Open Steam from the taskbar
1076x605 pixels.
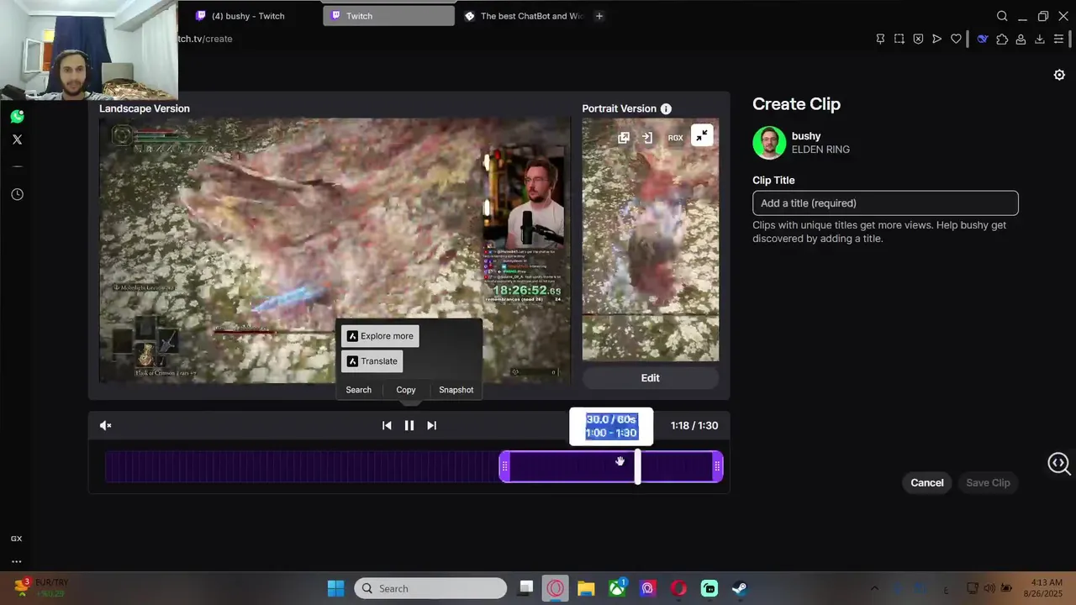click(740, 588)
